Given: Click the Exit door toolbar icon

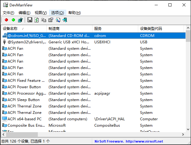Looking at the screenshot, I should pyautogui.click(x=65, y=20).
